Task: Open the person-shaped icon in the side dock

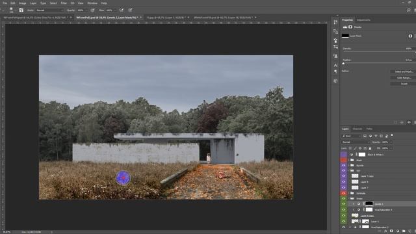Action: pos(335,56)
